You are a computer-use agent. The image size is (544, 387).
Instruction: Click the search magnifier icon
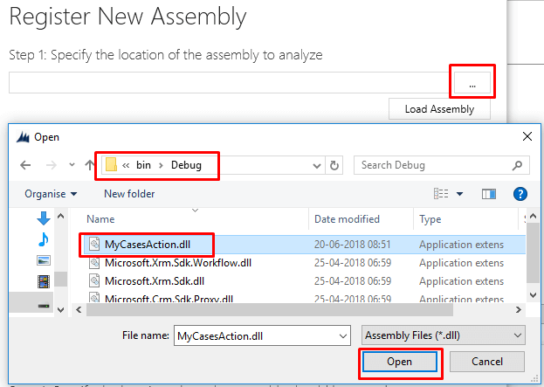coord(517,165)
